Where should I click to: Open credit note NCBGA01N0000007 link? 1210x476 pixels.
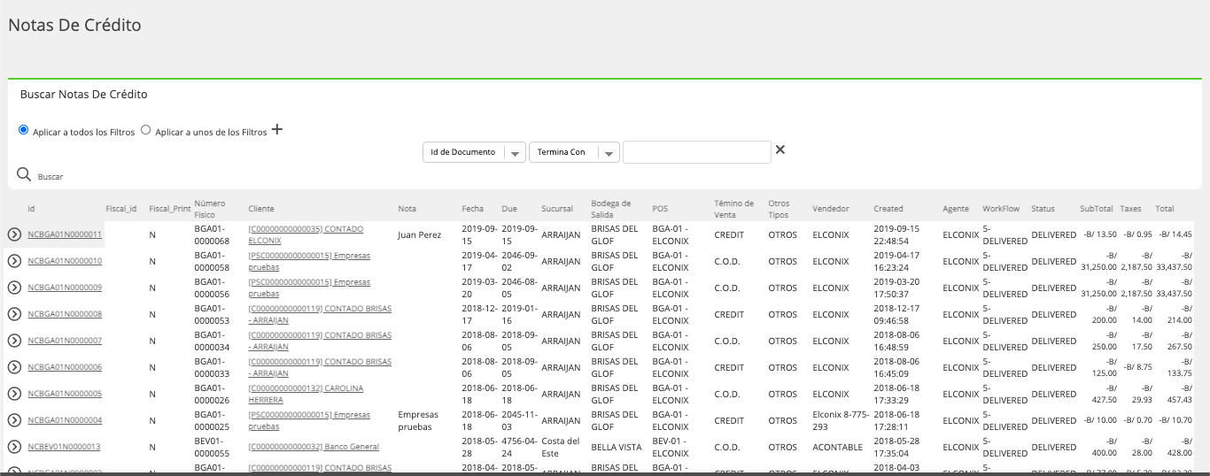point(65,341)
